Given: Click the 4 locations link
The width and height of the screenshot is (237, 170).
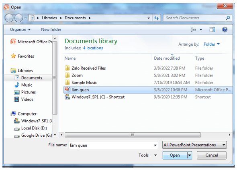Looking at the screenshot, I should tap(93, 48).
